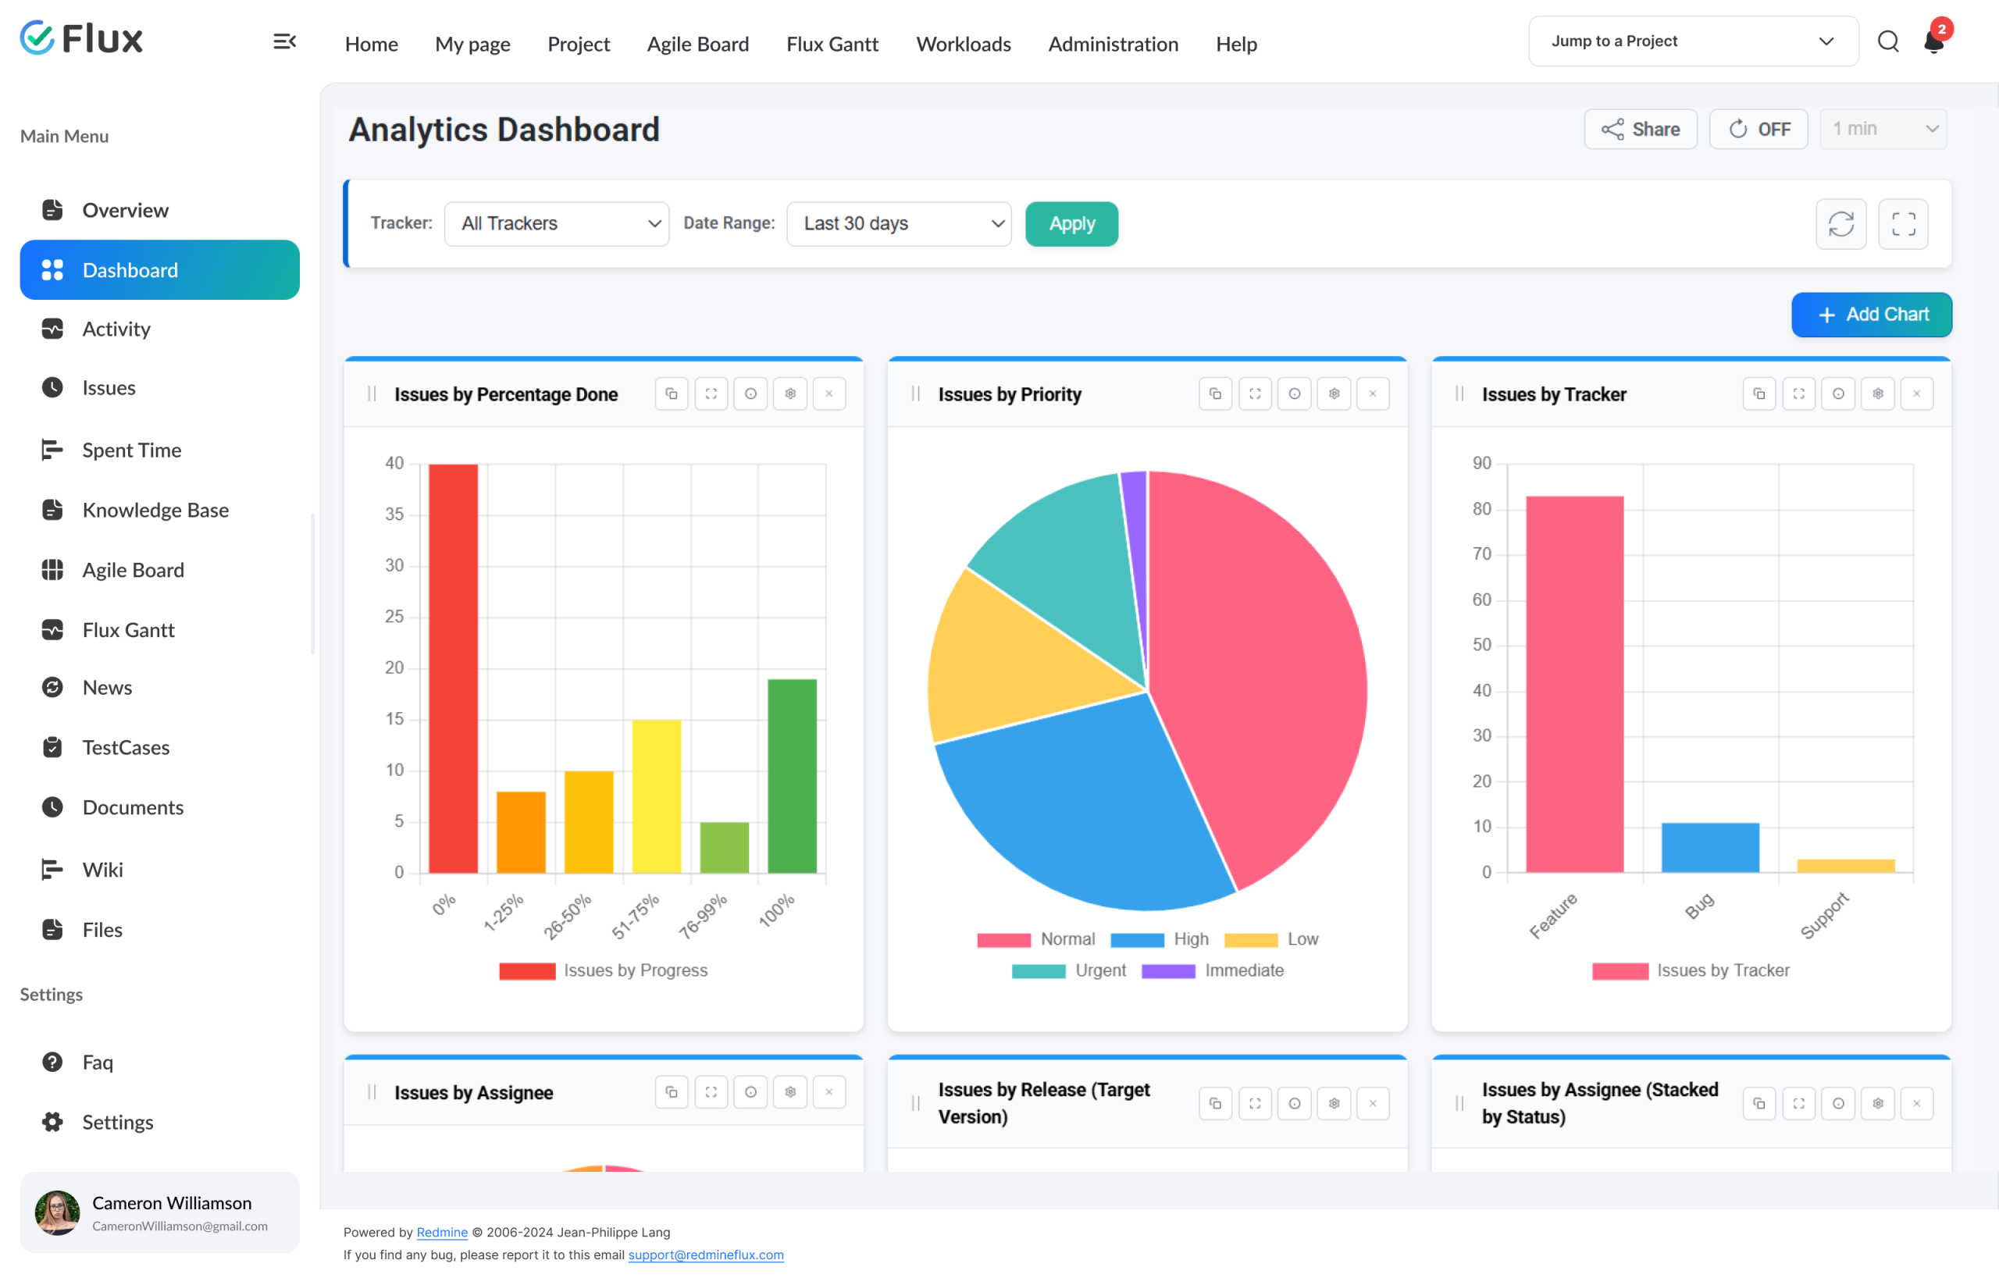Open Overview in the sidebar
This screenshot has height=1278, width=1999.
point(159,210)
